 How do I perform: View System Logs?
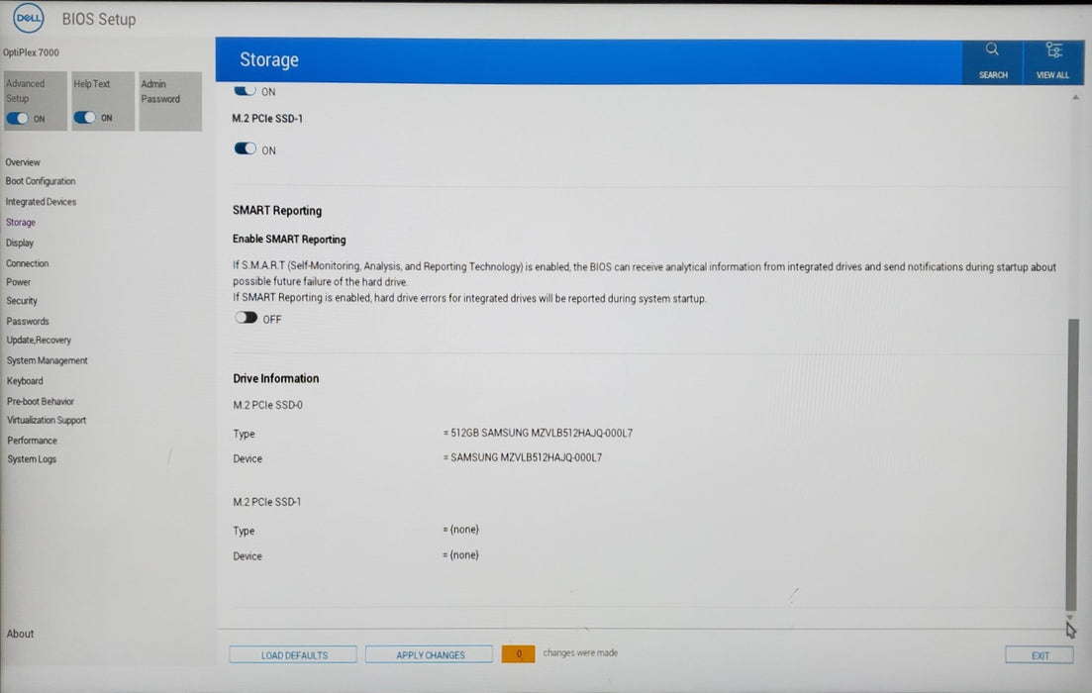(32, 459)
